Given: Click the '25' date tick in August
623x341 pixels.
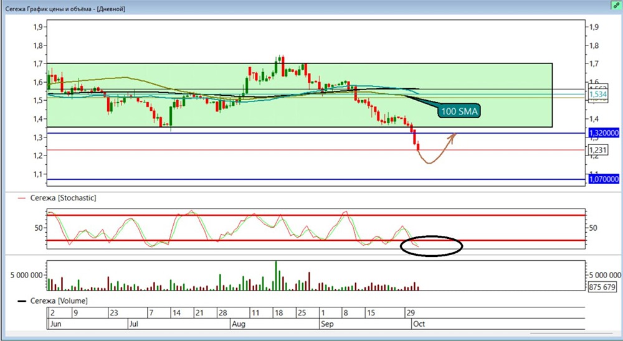Looking at the screenshot, I should point(302,313).
